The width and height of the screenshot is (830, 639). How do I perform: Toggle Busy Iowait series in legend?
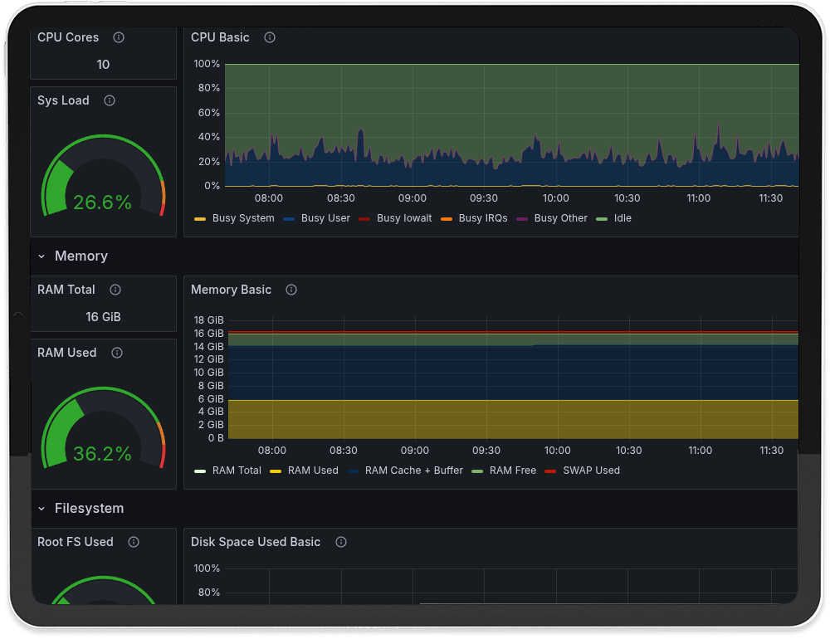404,218
